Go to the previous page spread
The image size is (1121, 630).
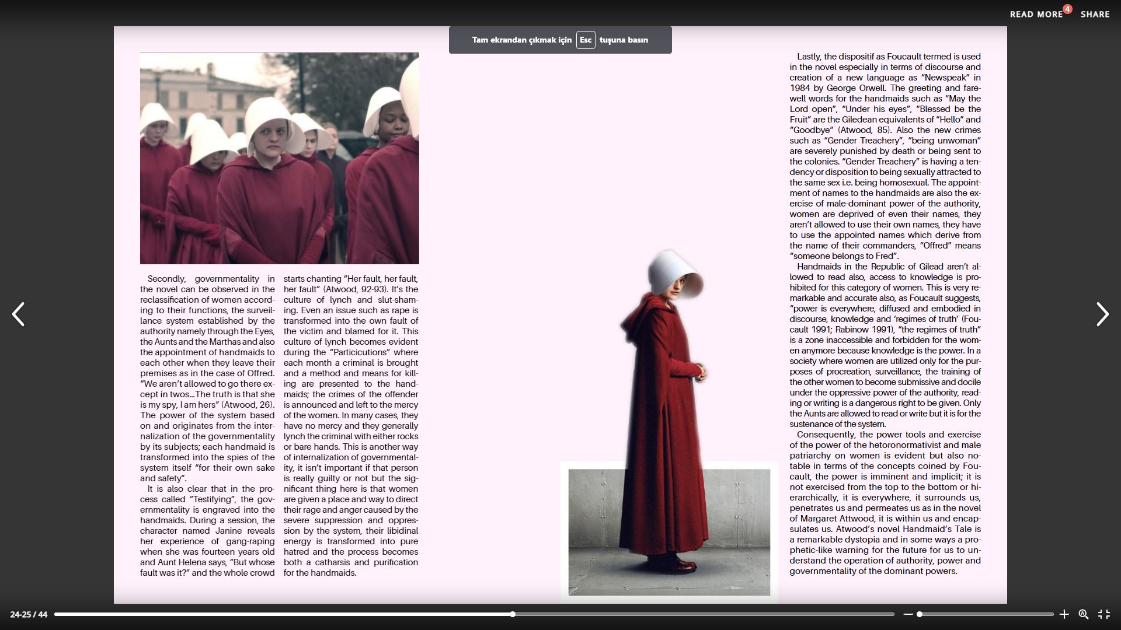tap(19, 314)
